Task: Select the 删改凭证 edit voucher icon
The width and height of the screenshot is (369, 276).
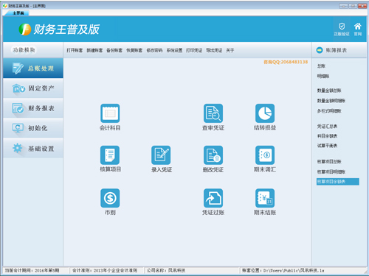Action: tap(213, 155)
